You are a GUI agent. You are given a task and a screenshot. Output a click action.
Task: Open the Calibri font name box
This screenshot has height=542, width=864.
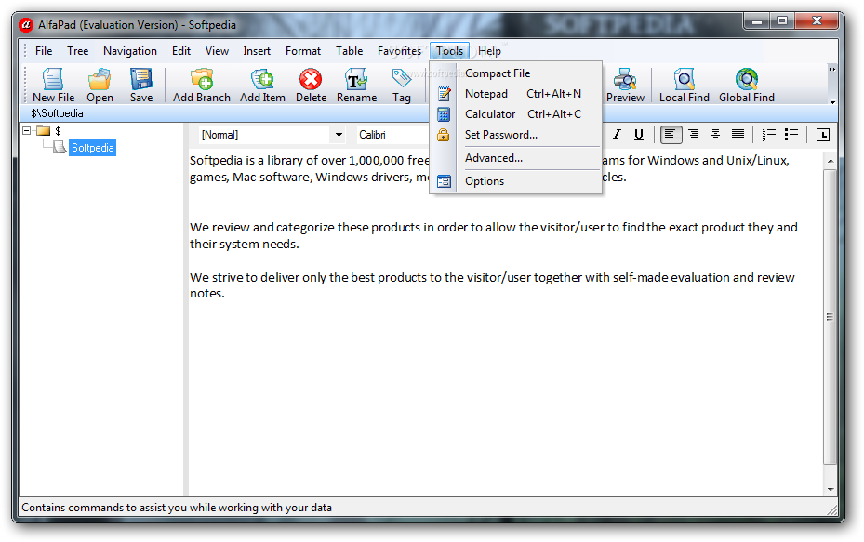392,135
